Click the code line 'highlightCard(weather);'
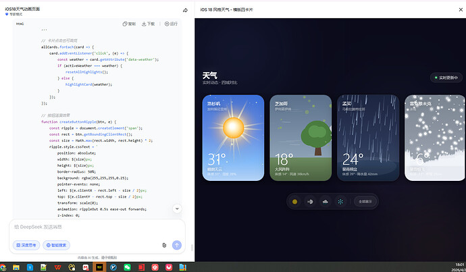This screenshot has width=466, height=272. [89, 84]
